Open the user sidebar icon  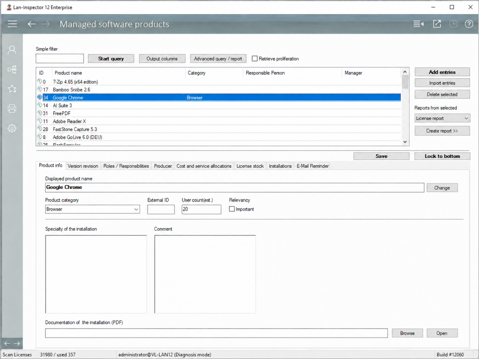pos(12,50)
